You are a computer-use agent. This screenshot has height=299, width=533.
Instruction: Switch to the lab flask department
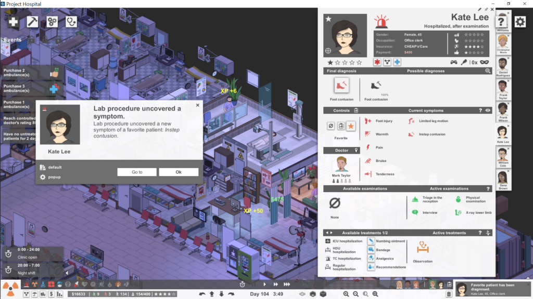coord(43,284)
